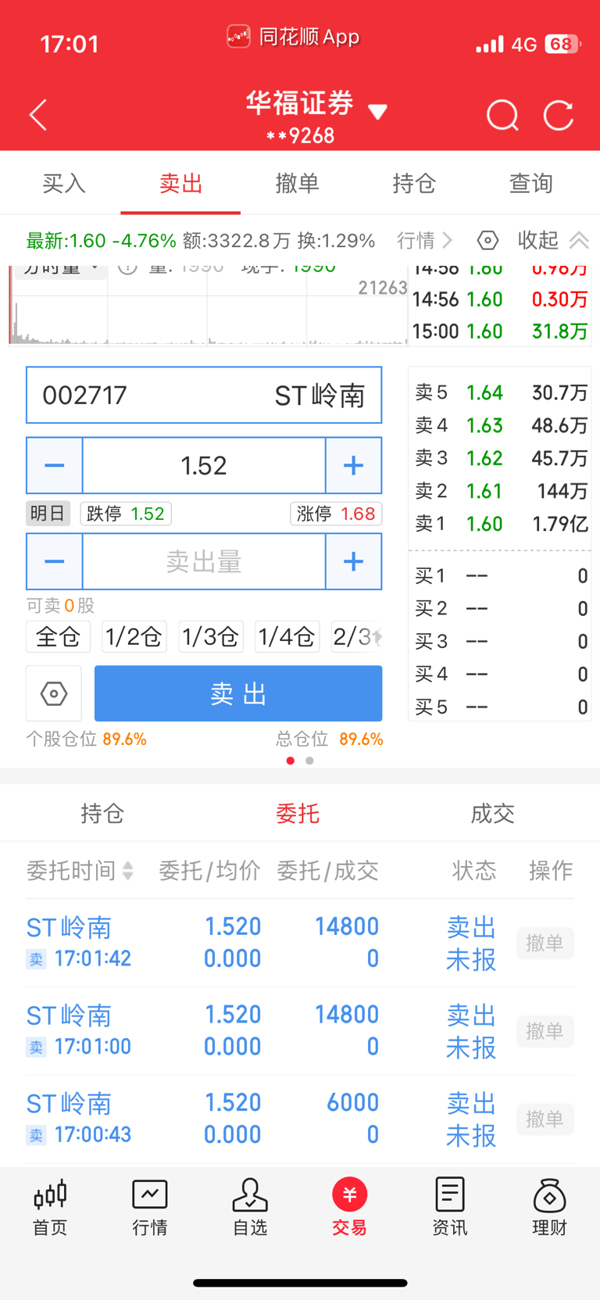Screen dimensions: 600x1300
Task: Switch to the 买入 tab
Action: (x=63, y=184)
